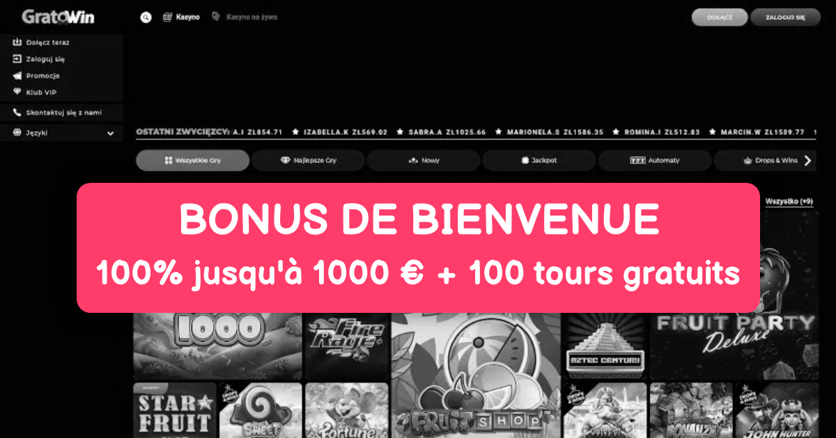
Task: Click the Zaloguj się button at top
Action: [x=785, y=17]
